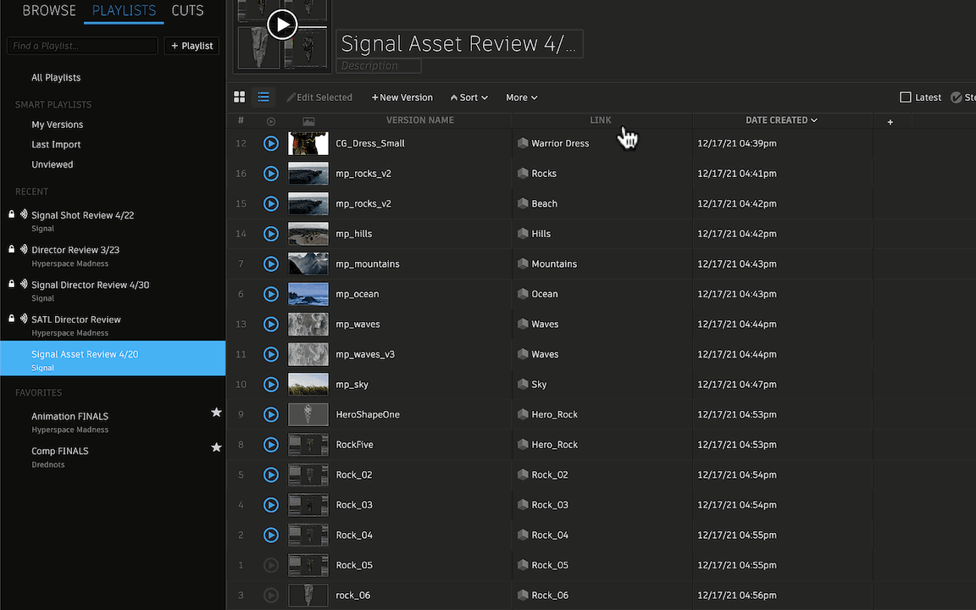This screenshot has height=610, width=976.
Task: Play the rock_06 version
Action: [270, 595]
